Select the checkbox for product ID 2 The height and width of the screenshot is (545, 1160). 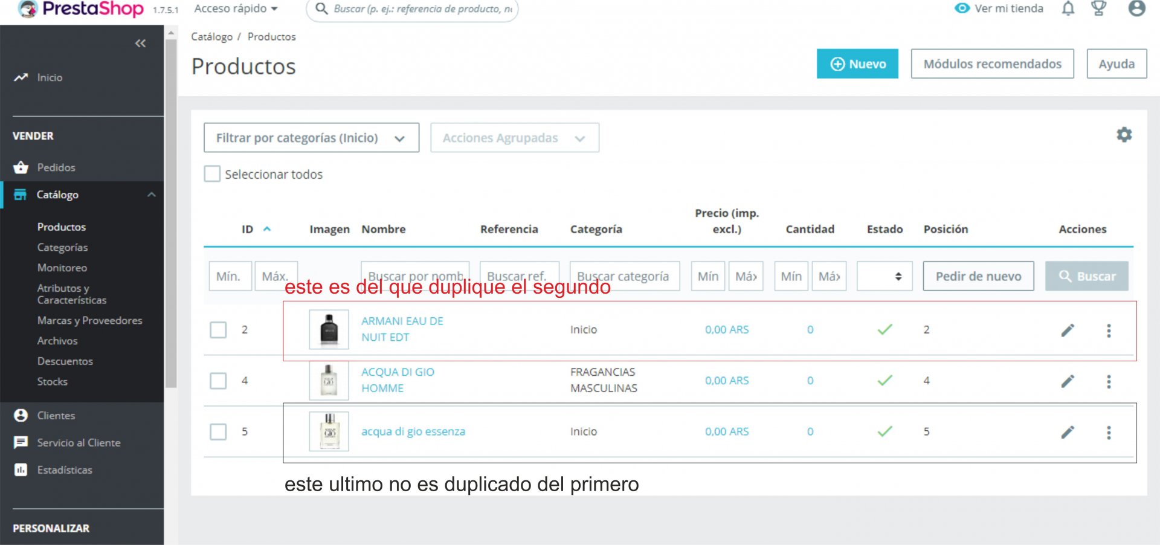pos(218,330)
